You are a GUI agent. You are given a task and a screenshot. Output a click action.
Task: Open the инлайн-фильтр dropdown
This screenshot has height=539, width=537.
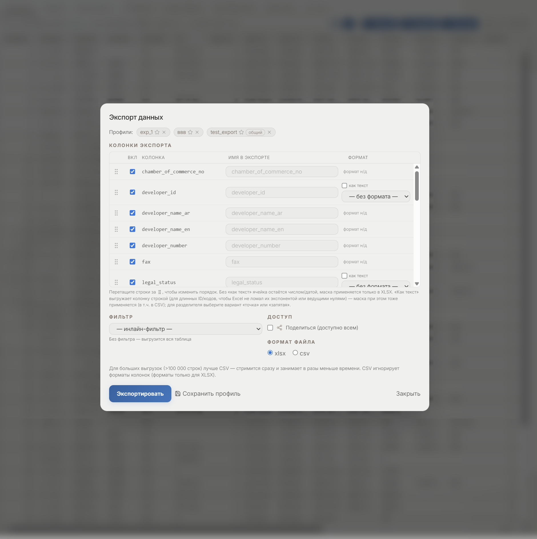186,329
